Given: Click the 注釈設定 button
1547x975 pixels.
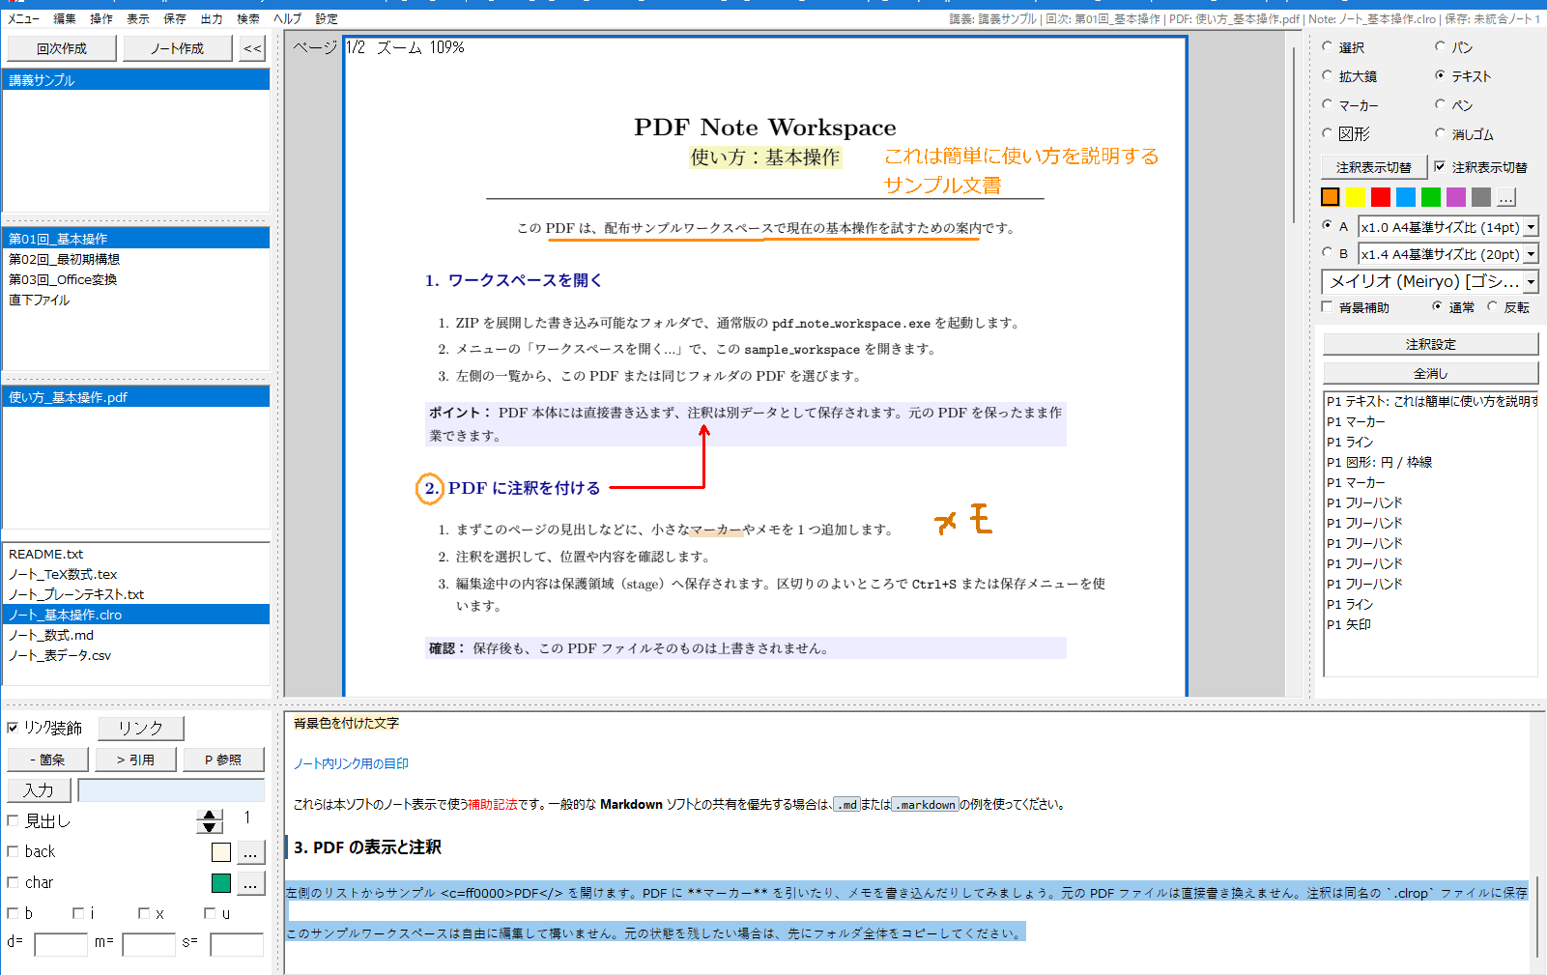Looking at the screenshot, I should coord(1430,344).
